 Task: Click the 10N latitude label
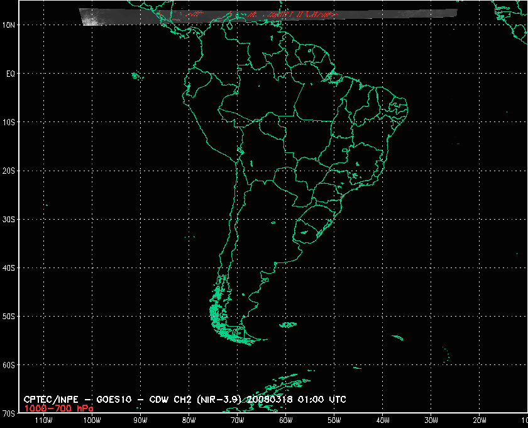pyautogui.click(x=9, y=25)
